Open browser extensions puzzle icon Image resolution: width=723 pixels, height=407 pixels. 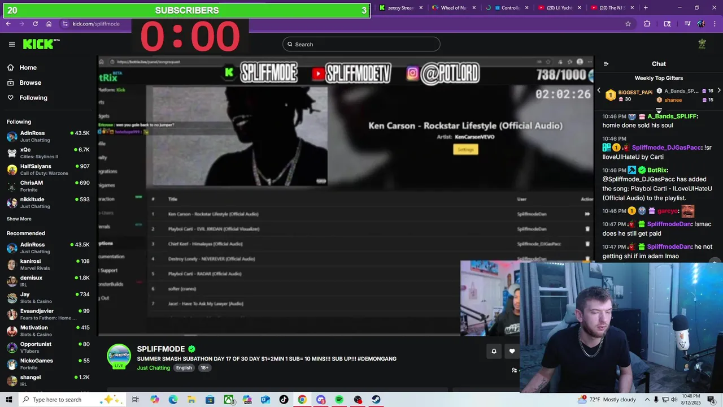click(x=647, y=24)
